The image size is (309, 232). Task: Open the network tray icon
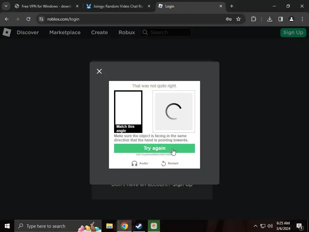[263, 226]
